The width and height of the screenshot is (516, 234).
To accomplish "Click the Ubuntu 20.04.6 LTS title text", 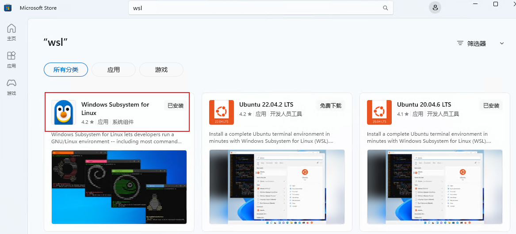I will tap(424, 105).
